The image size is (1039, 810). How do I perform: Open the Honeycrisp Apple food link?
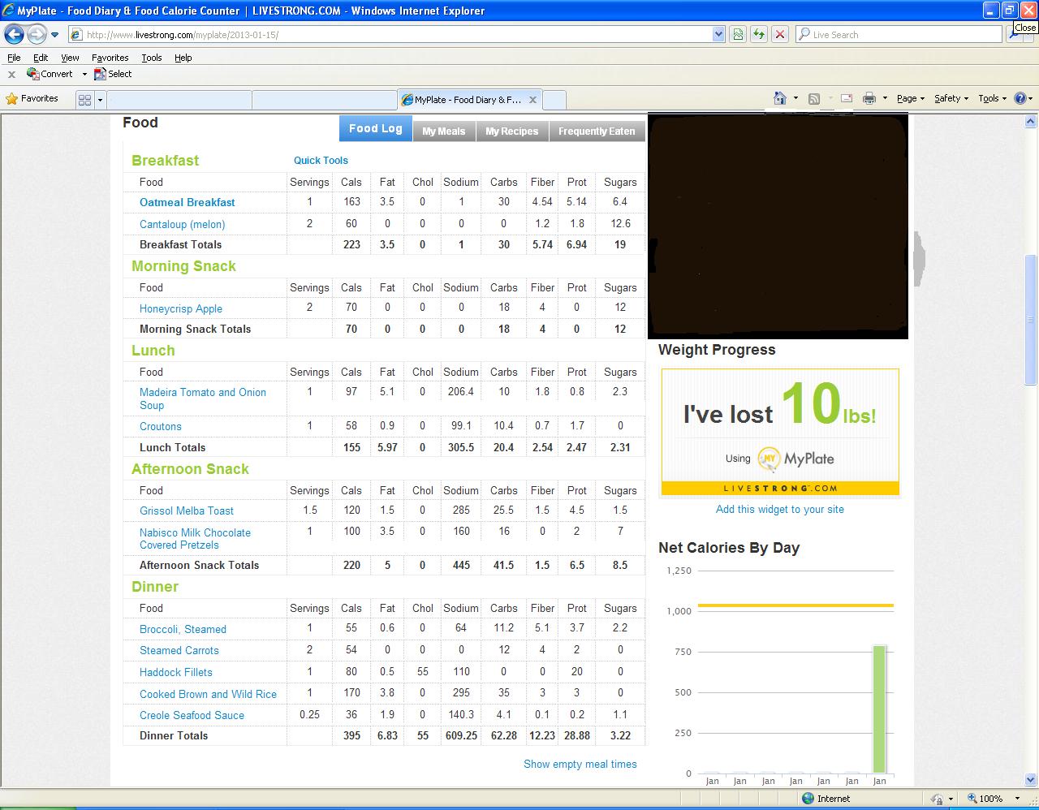pyautogui.click(x=181, y=308)
